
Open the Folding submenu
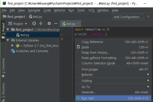[x=113, y=81]
